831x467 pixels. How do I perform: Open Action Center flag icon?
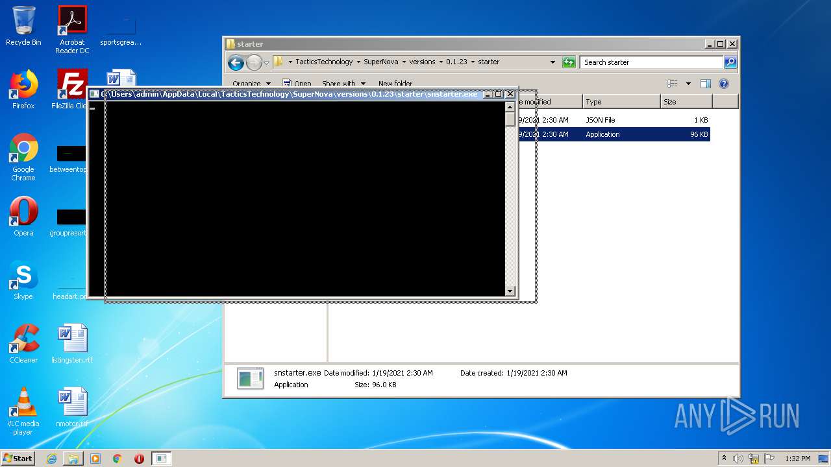tap(769, 459)
